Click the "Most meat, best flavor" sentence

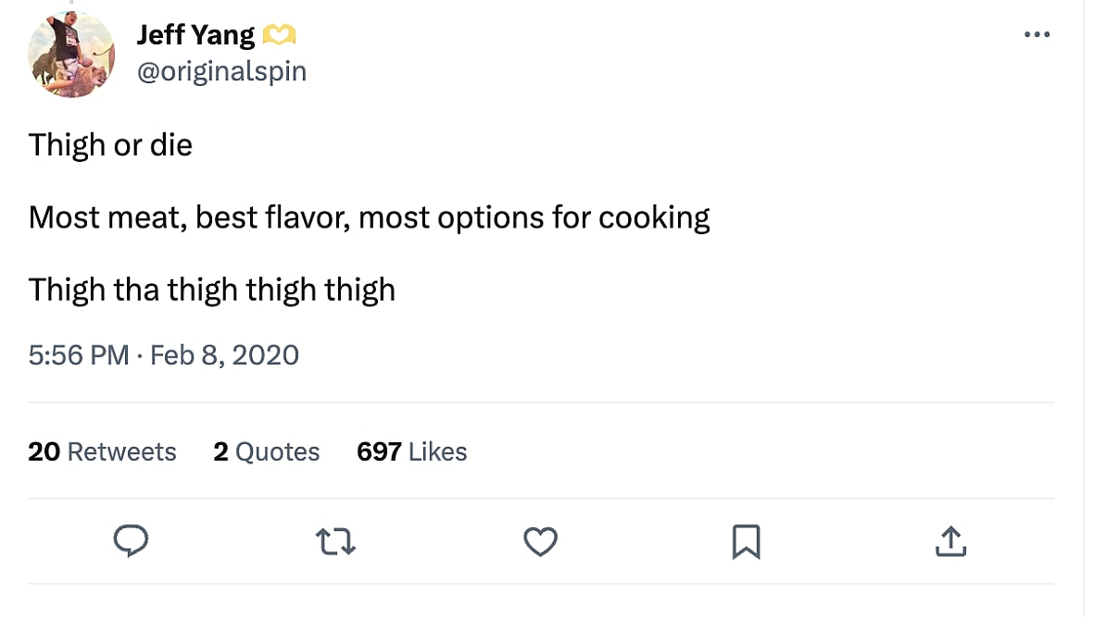[x=369, y=217]
